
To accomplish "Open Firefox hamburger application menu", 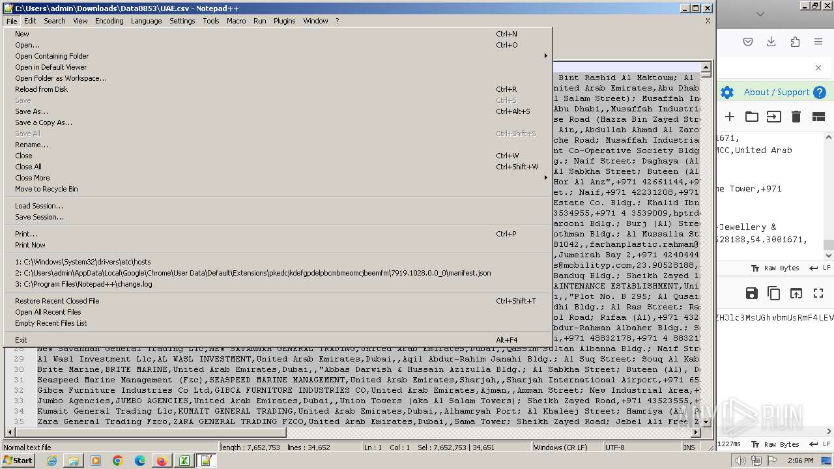I will [x=818, y=42].
